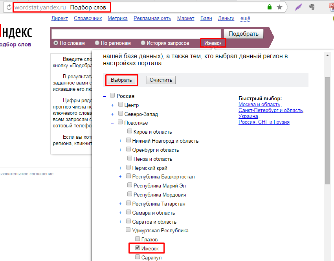Open the 'ещё' more-services link

245,18
